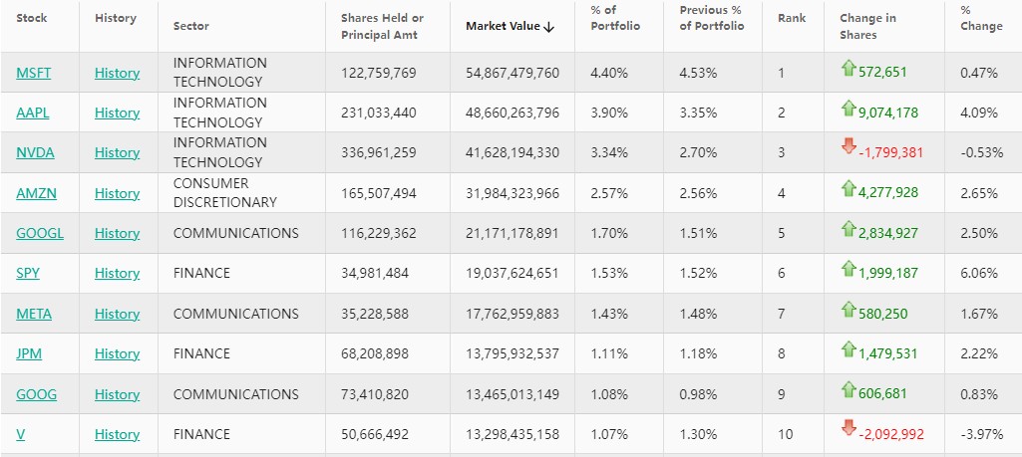1022x457 pixels.
Task: Click the Sector column header
Action: [191, 26]
